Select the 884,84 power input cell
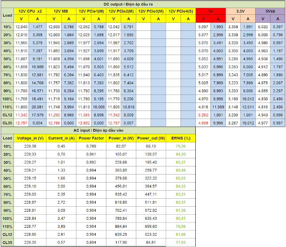Screen dimensions: 286x247 point(121,227)
